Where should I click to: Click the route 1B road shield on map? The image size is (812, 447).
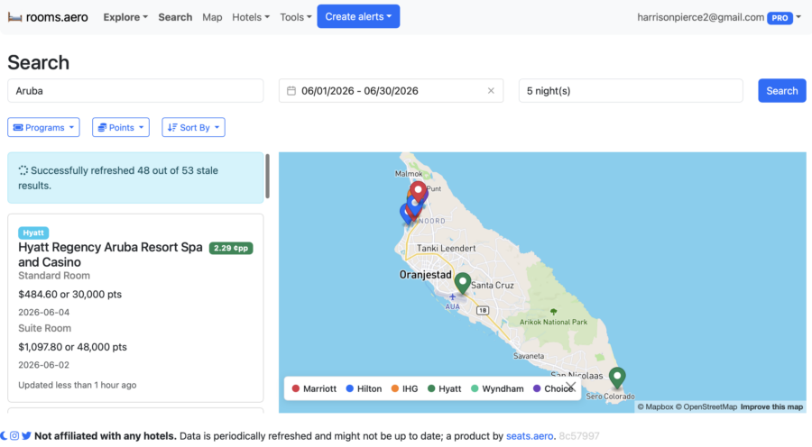[483, 310]
